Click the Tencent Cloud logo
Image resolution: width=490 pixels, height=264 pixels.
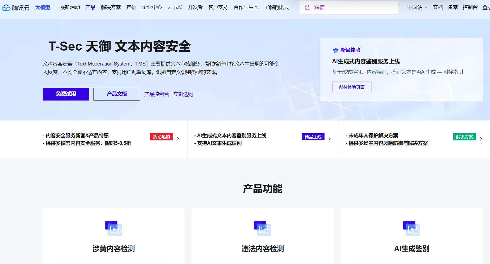[16, 8]
